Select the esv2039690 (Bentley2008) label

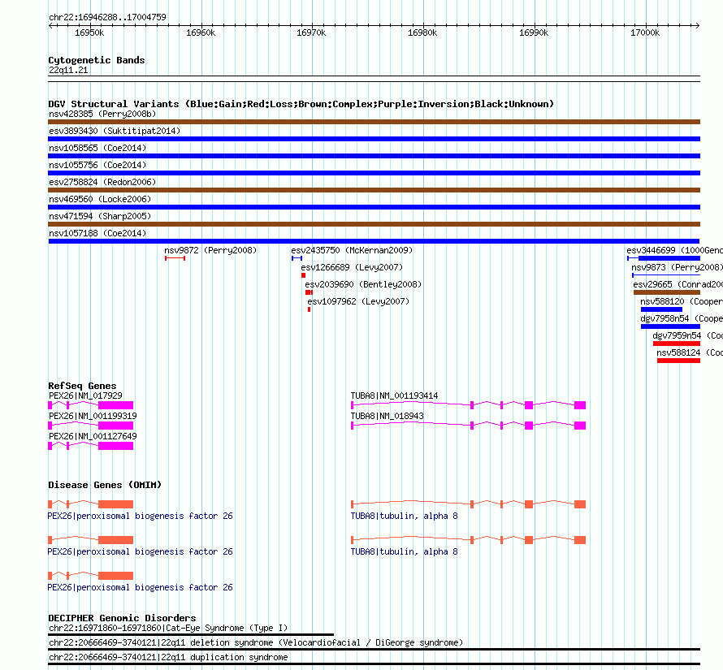tap(363, 284)
